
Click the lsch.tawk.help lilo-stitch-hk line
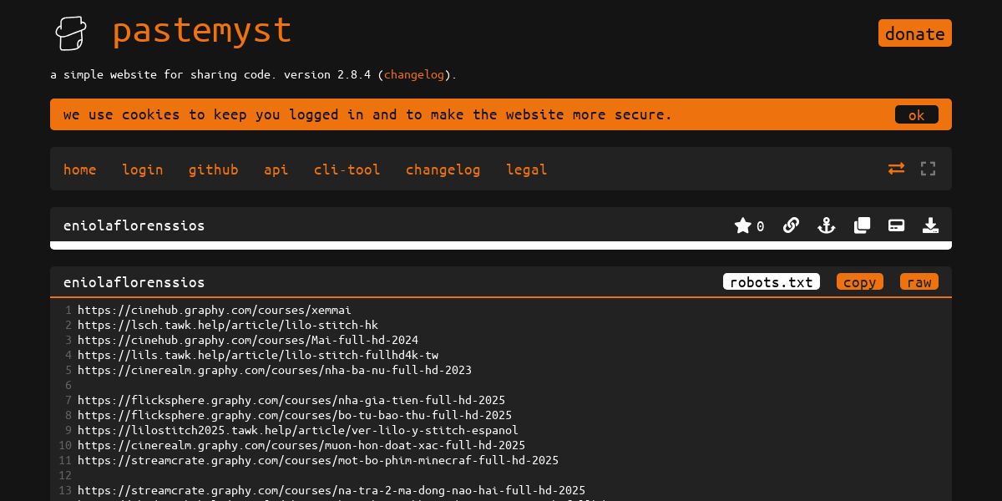click(x=228, y=325)
